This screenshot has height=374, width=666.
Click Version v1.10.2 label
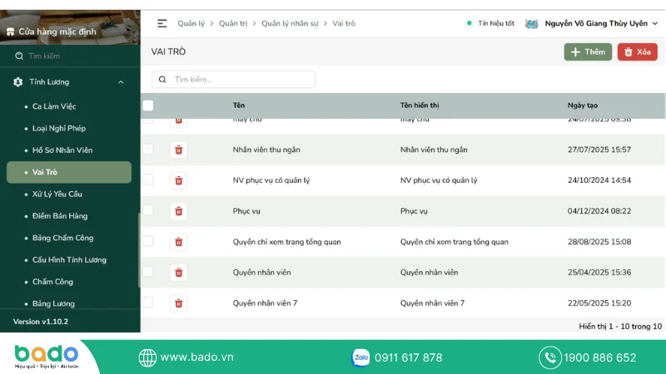41,322
